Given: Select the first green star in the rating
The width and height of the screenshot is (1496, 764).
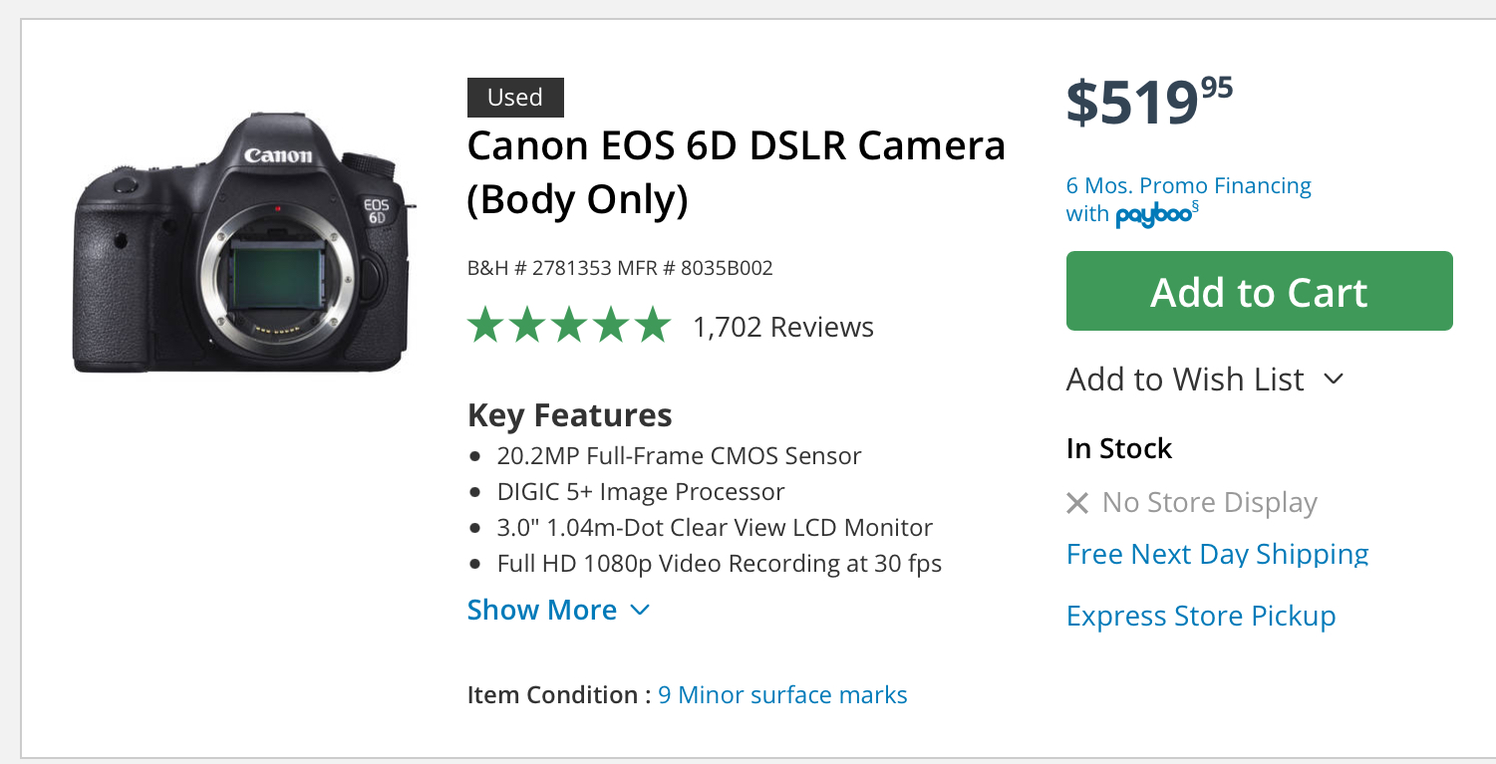Looking at the screenshot, I should point(483,326).
